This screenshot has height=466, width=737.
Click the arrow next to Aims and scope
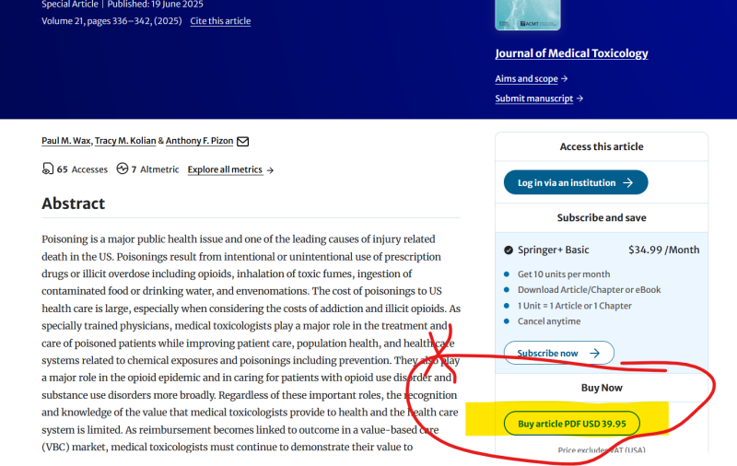pyautogui.click(x=564, y=79)
